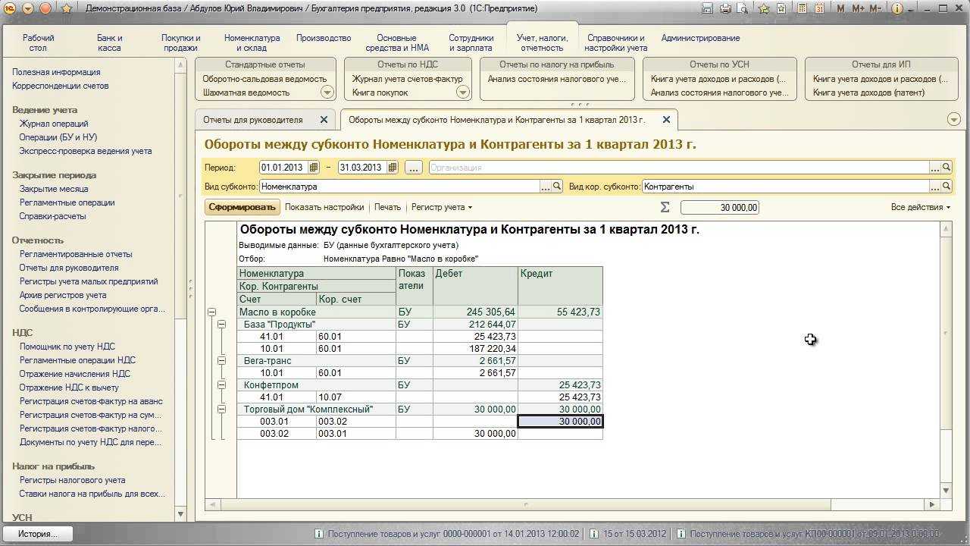Open Шахматная ведомость report link
This screenshot has height=546, width=970.
(246, 93)
